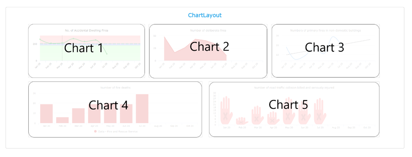Select the Chart 2 deliberate fires panel
Viewport: 412px width, 157px height.
coord(208,51)
